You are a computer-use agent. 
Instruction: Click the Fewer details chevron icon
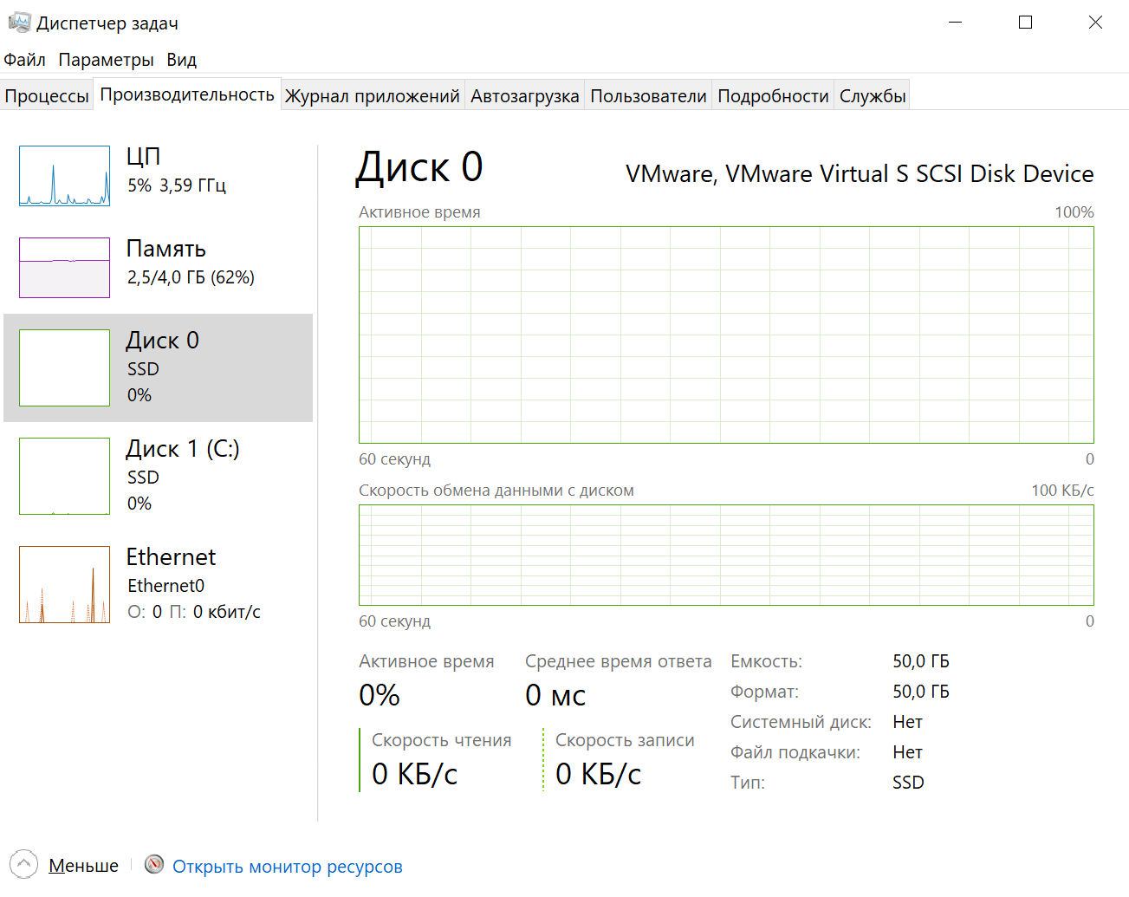tap(23, 864)
